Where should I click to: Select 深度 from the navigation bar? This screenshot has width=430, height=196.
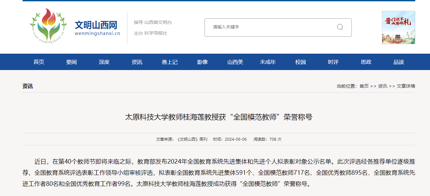(x=104, y=62)
